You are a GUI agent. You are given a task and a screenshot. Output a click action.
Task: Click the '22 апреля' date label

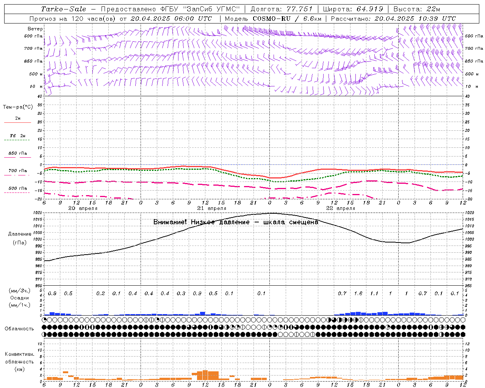tap(341, 208)
